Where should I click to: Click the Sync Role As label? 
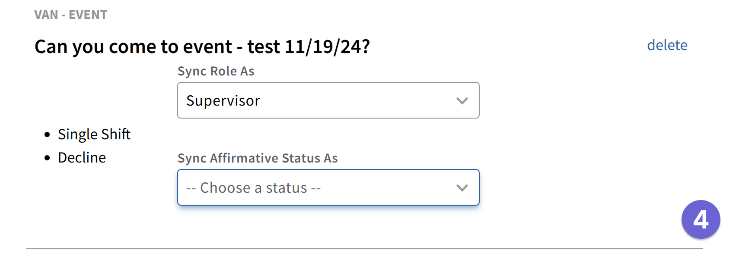coord(216,71)
